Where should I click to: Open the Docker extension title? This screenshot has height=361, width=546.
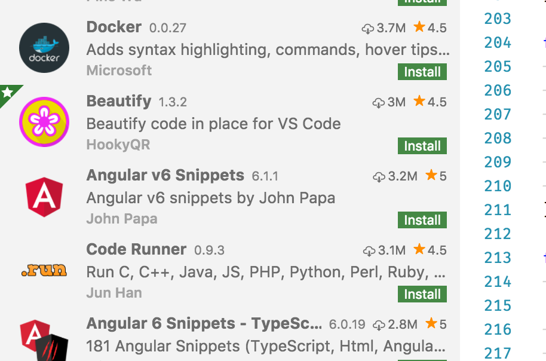113,27
